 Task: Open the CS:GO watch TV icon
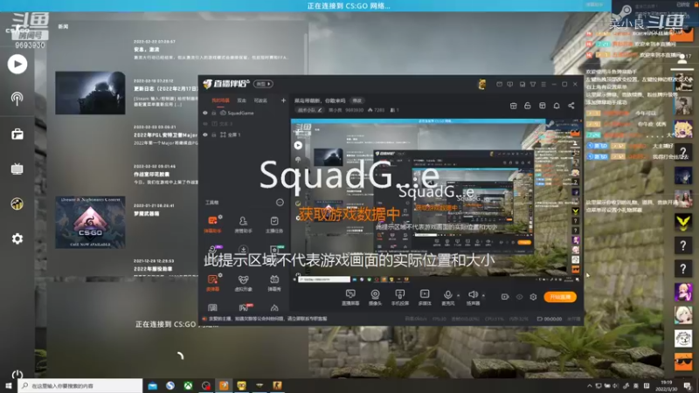17,169
